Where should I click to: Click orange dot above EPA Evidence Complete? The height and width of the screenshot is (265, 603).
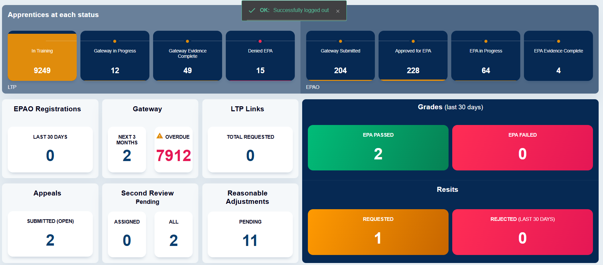[558, 41]
